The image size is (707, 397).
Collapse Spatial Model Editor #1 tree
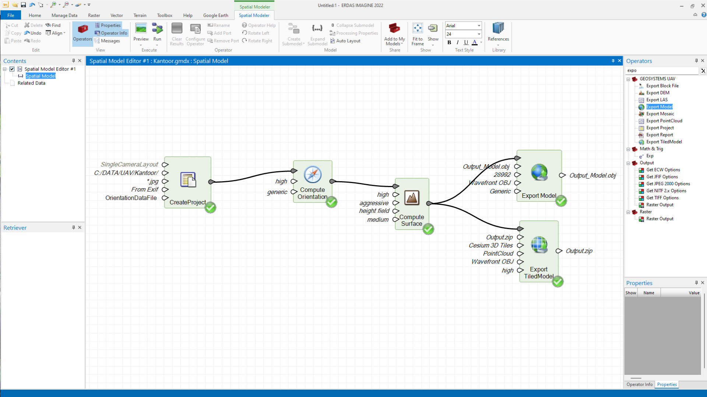[x=5, y=69]
